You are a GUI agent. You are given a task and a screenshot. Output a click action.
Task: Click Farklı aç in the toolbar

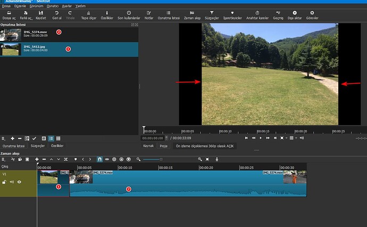point(26,15)
